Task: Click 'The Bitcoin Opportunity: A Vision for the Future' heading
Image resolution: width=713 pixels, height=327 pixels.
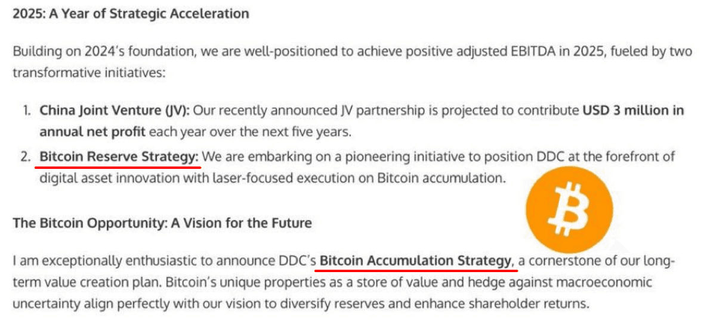Action: tap(162, 223)
